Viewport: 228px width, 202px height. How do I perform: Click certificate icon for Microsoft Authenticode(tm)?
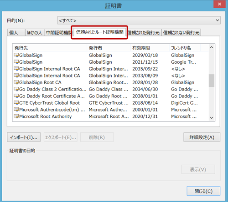pyautogui.click(x=16, y=110)
